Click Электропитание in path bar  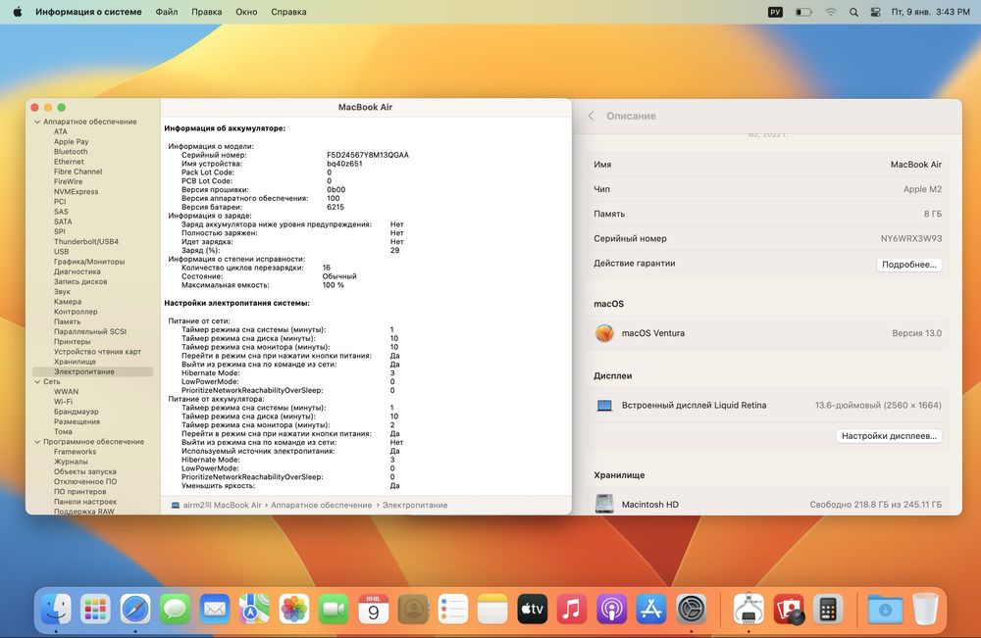pyautogui.click(x=415, y=505)
